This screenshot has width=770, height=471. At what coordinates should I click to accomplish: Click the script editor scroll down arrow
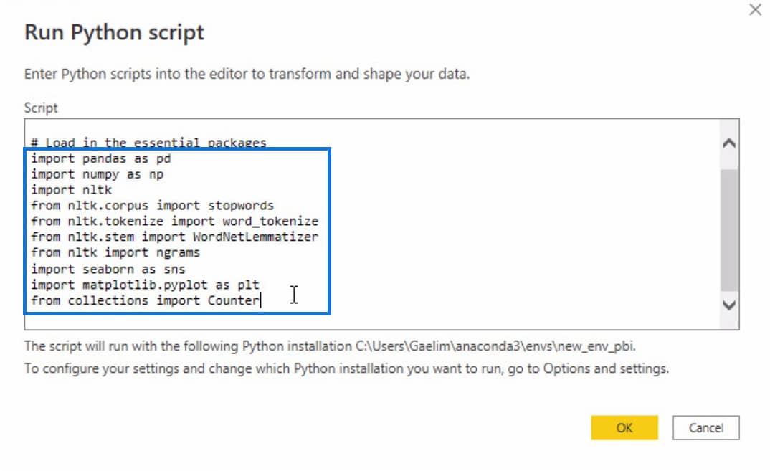pyautogui.click(x=728, y=305)
